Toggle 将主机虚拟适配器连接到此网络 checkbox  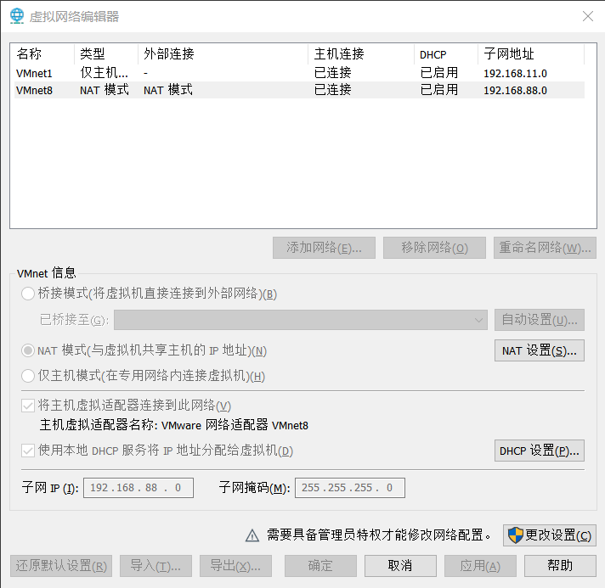point(28,406)
